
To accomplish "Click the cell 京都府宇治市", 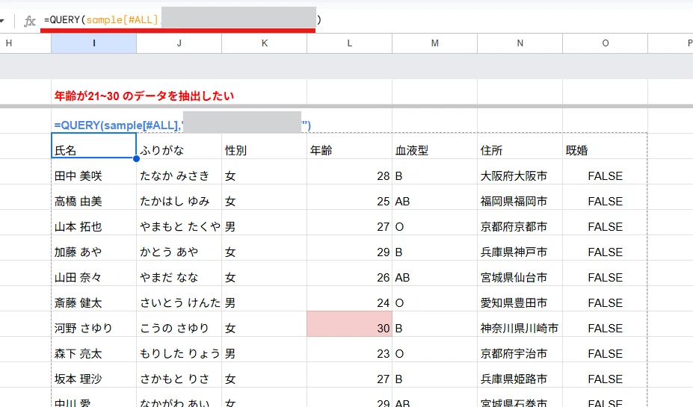I will [520, 349].
